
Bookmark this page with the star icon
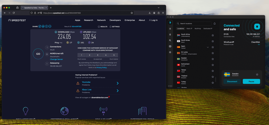tap(132, 13)
